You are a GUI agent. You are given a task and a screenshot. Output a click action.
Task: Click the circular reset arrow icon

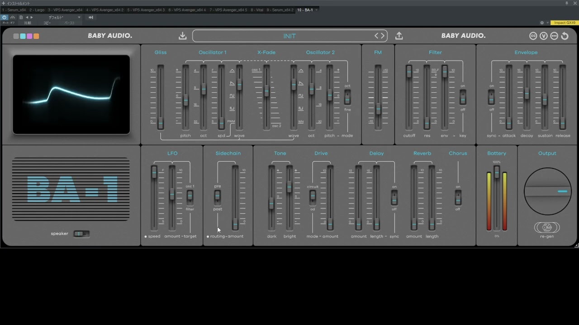565,36
